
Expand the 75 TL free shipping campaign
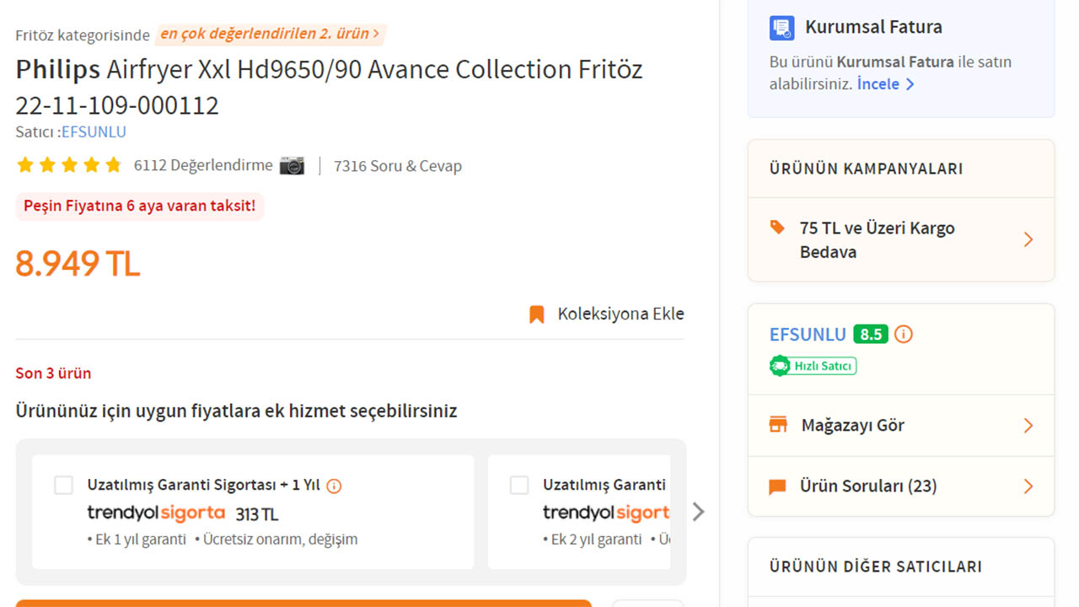[x=1028, y=240]
